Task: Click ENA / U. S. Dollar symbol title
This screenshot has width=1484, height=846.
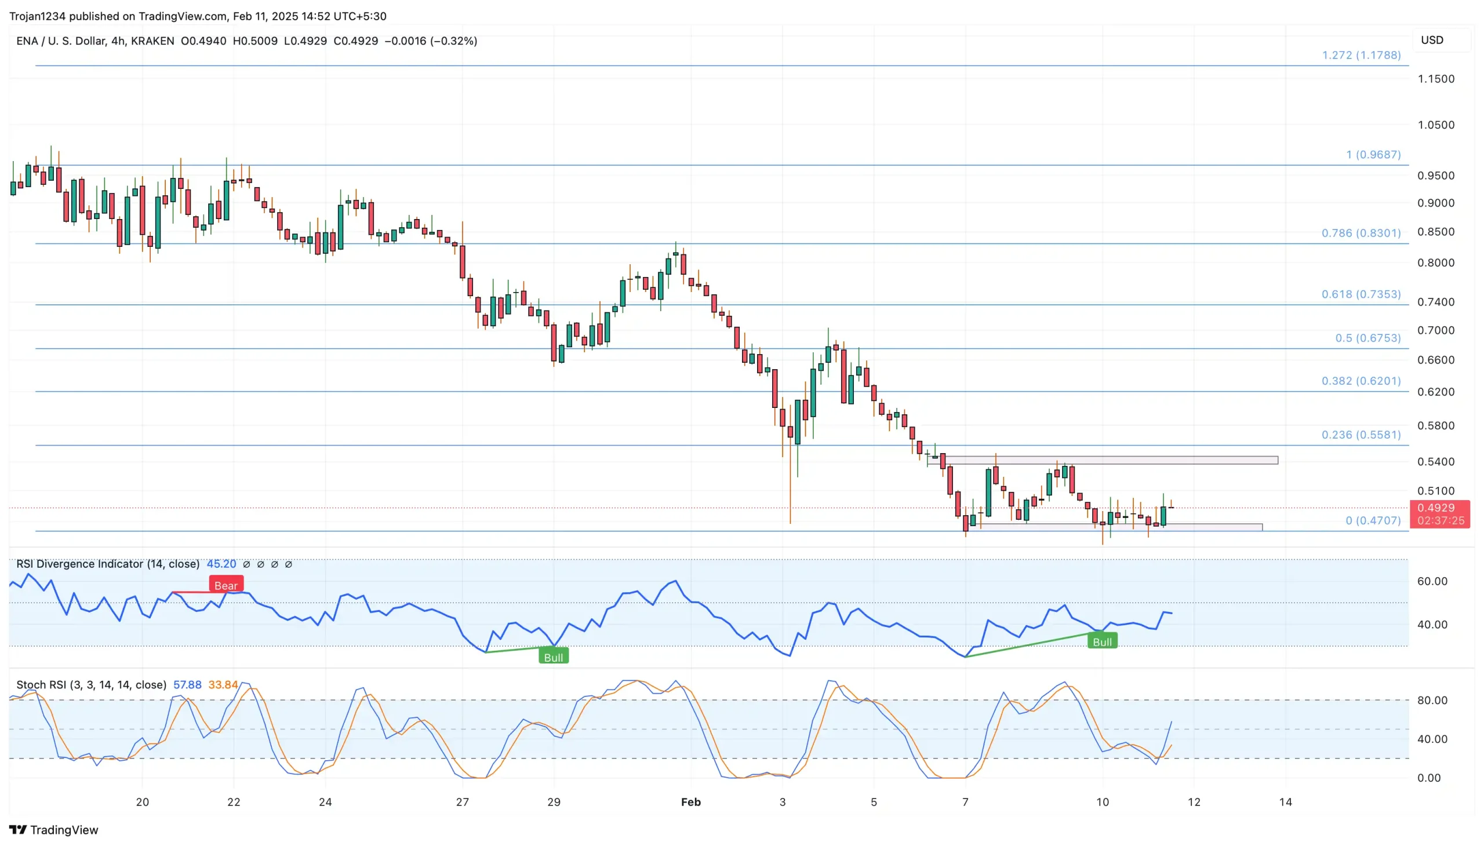Action: (61, 41)
